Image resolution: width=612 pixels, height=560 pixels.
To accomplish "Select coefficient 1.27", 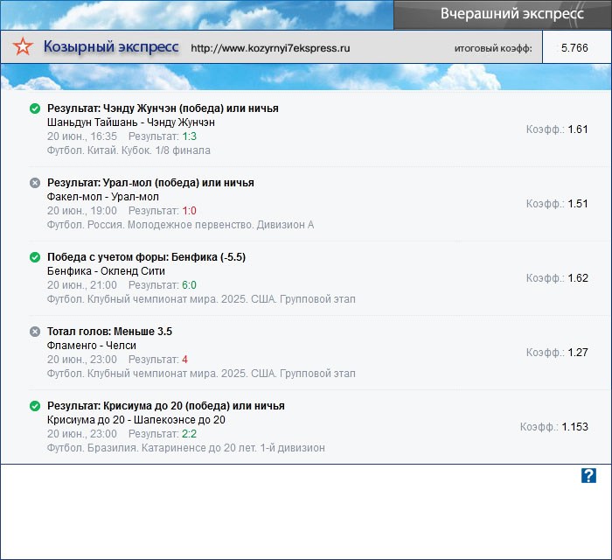I will pos(578,353).
